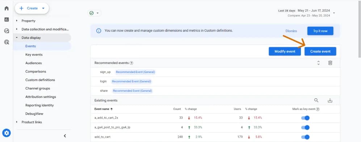Click the add_to_cart event name
This screenshot has height=142, width=361.
[x=102, y=137]
